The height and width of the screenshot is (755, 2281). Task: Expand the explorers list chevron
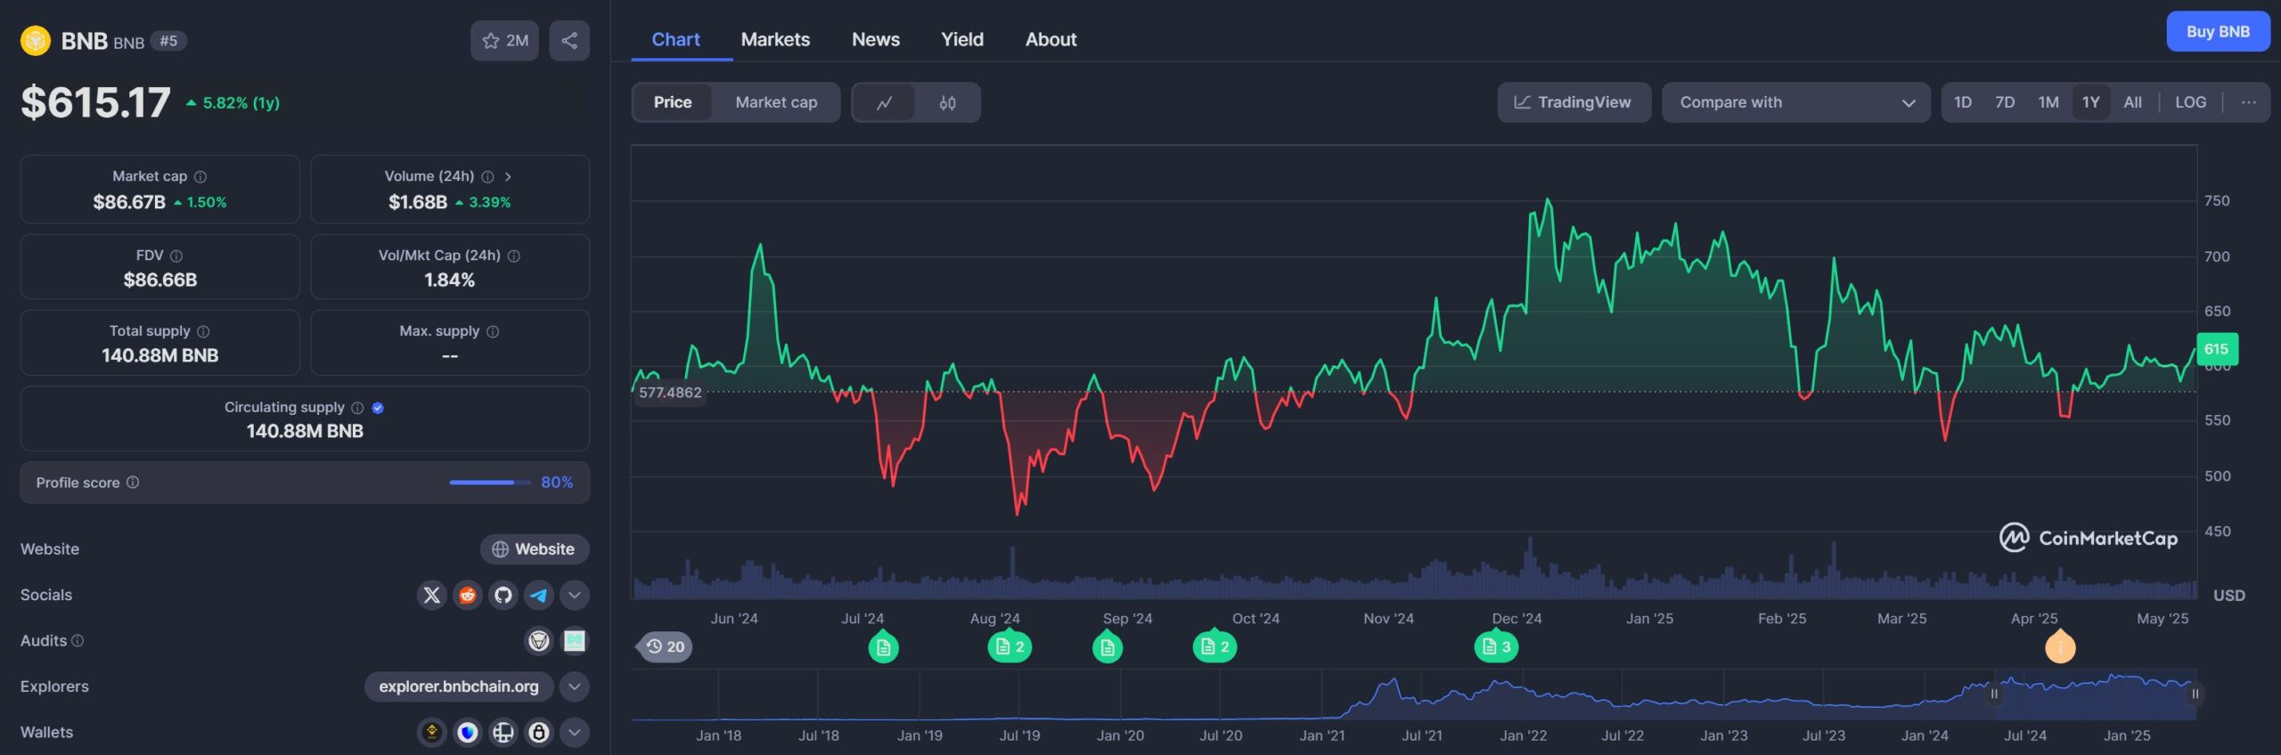pyautogui.click(x=575, y=686)
